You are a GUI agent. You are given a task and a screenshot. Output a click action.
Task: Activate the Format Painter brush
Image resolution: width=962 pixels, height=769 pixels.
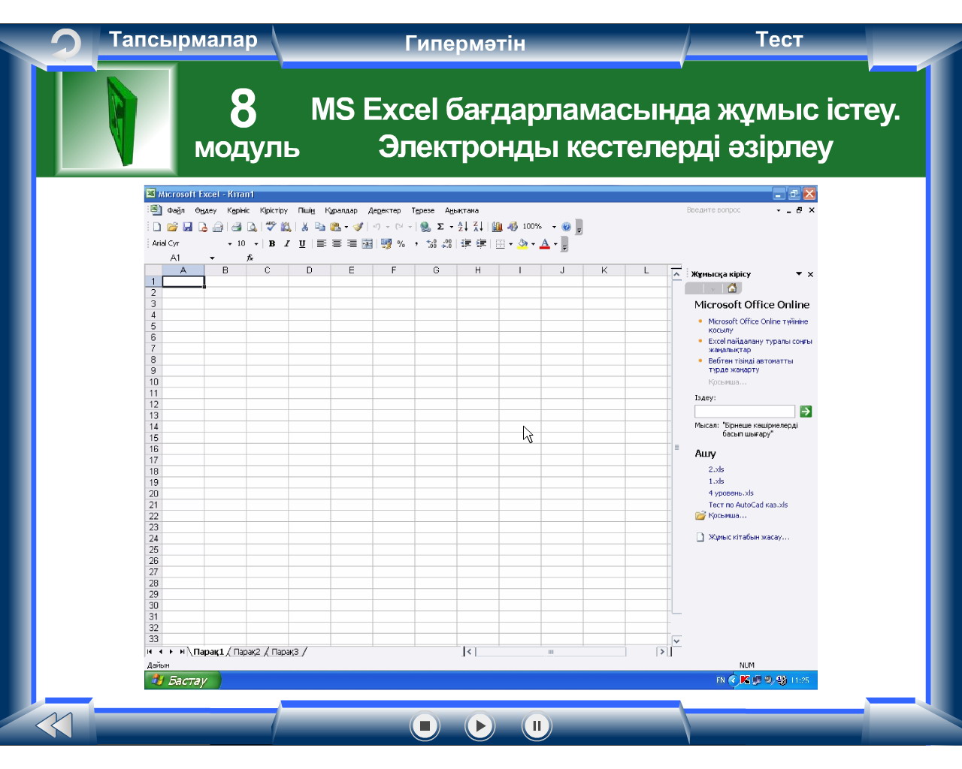[x=358, y=227]
